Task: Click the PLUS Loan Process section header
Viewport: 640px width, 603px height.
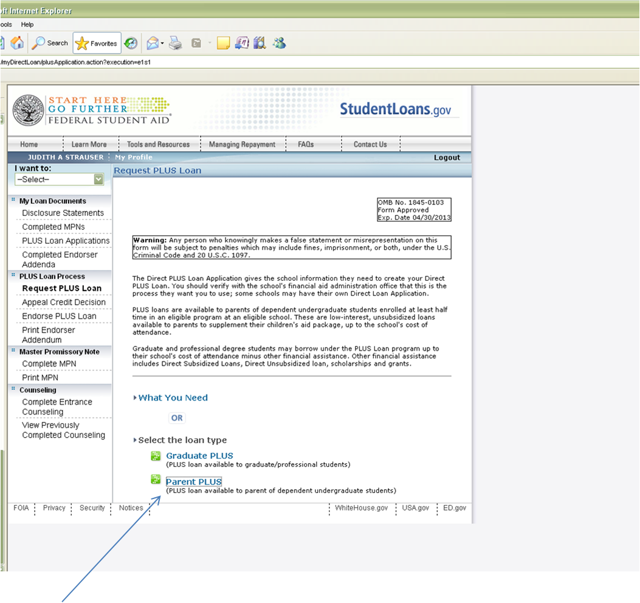Action: click(x=52, y=277)
